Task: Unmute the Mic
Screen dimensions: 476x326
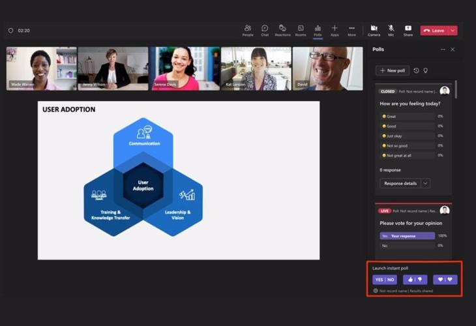Action: point(391,30)
